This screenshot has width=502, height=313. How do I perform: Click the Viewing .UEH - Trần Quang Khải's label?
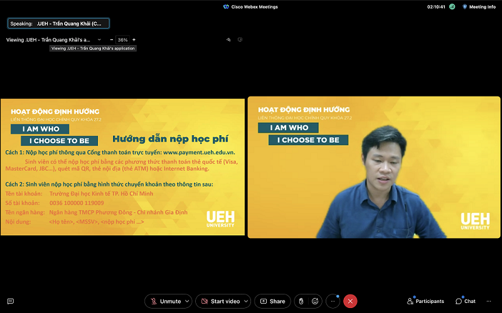[x=48, y=39]
